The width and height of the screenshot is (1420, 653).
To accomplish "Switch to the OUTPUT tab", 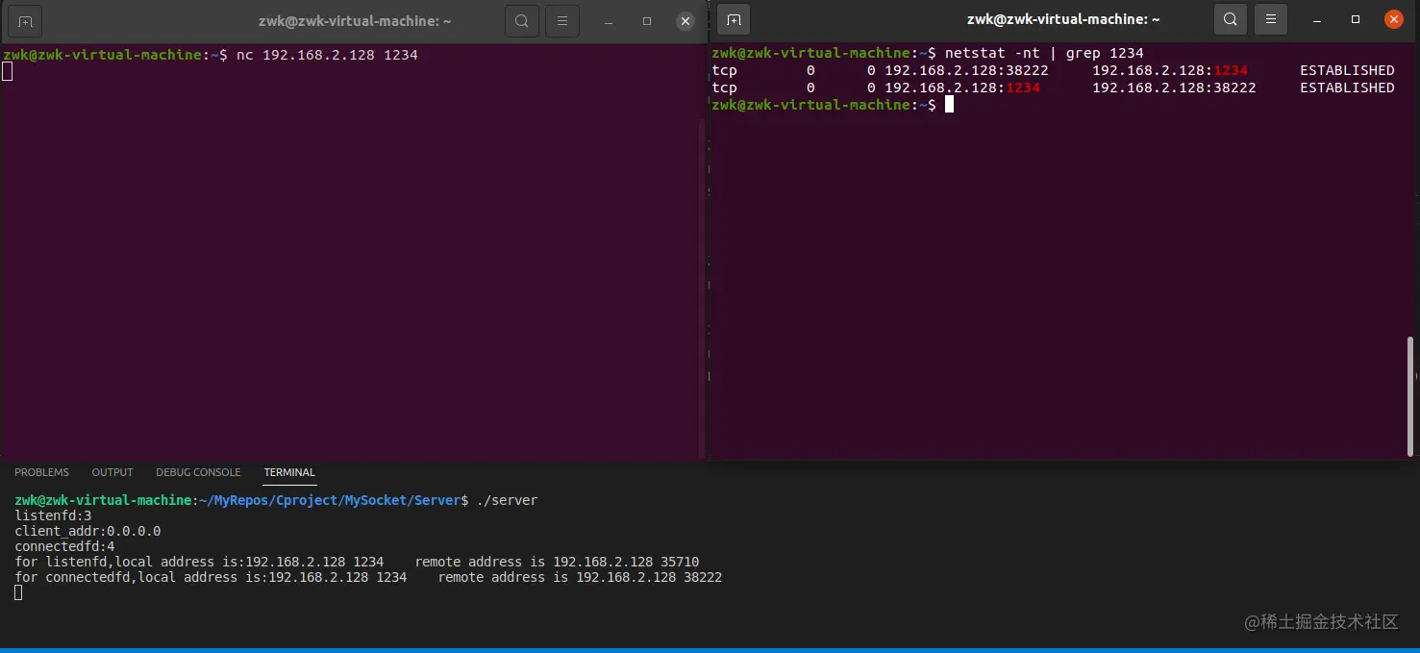I will point(112,472).
